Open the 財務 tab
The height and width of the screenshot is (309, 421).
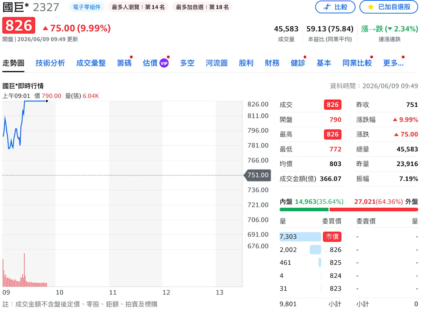tap(272, 63)
